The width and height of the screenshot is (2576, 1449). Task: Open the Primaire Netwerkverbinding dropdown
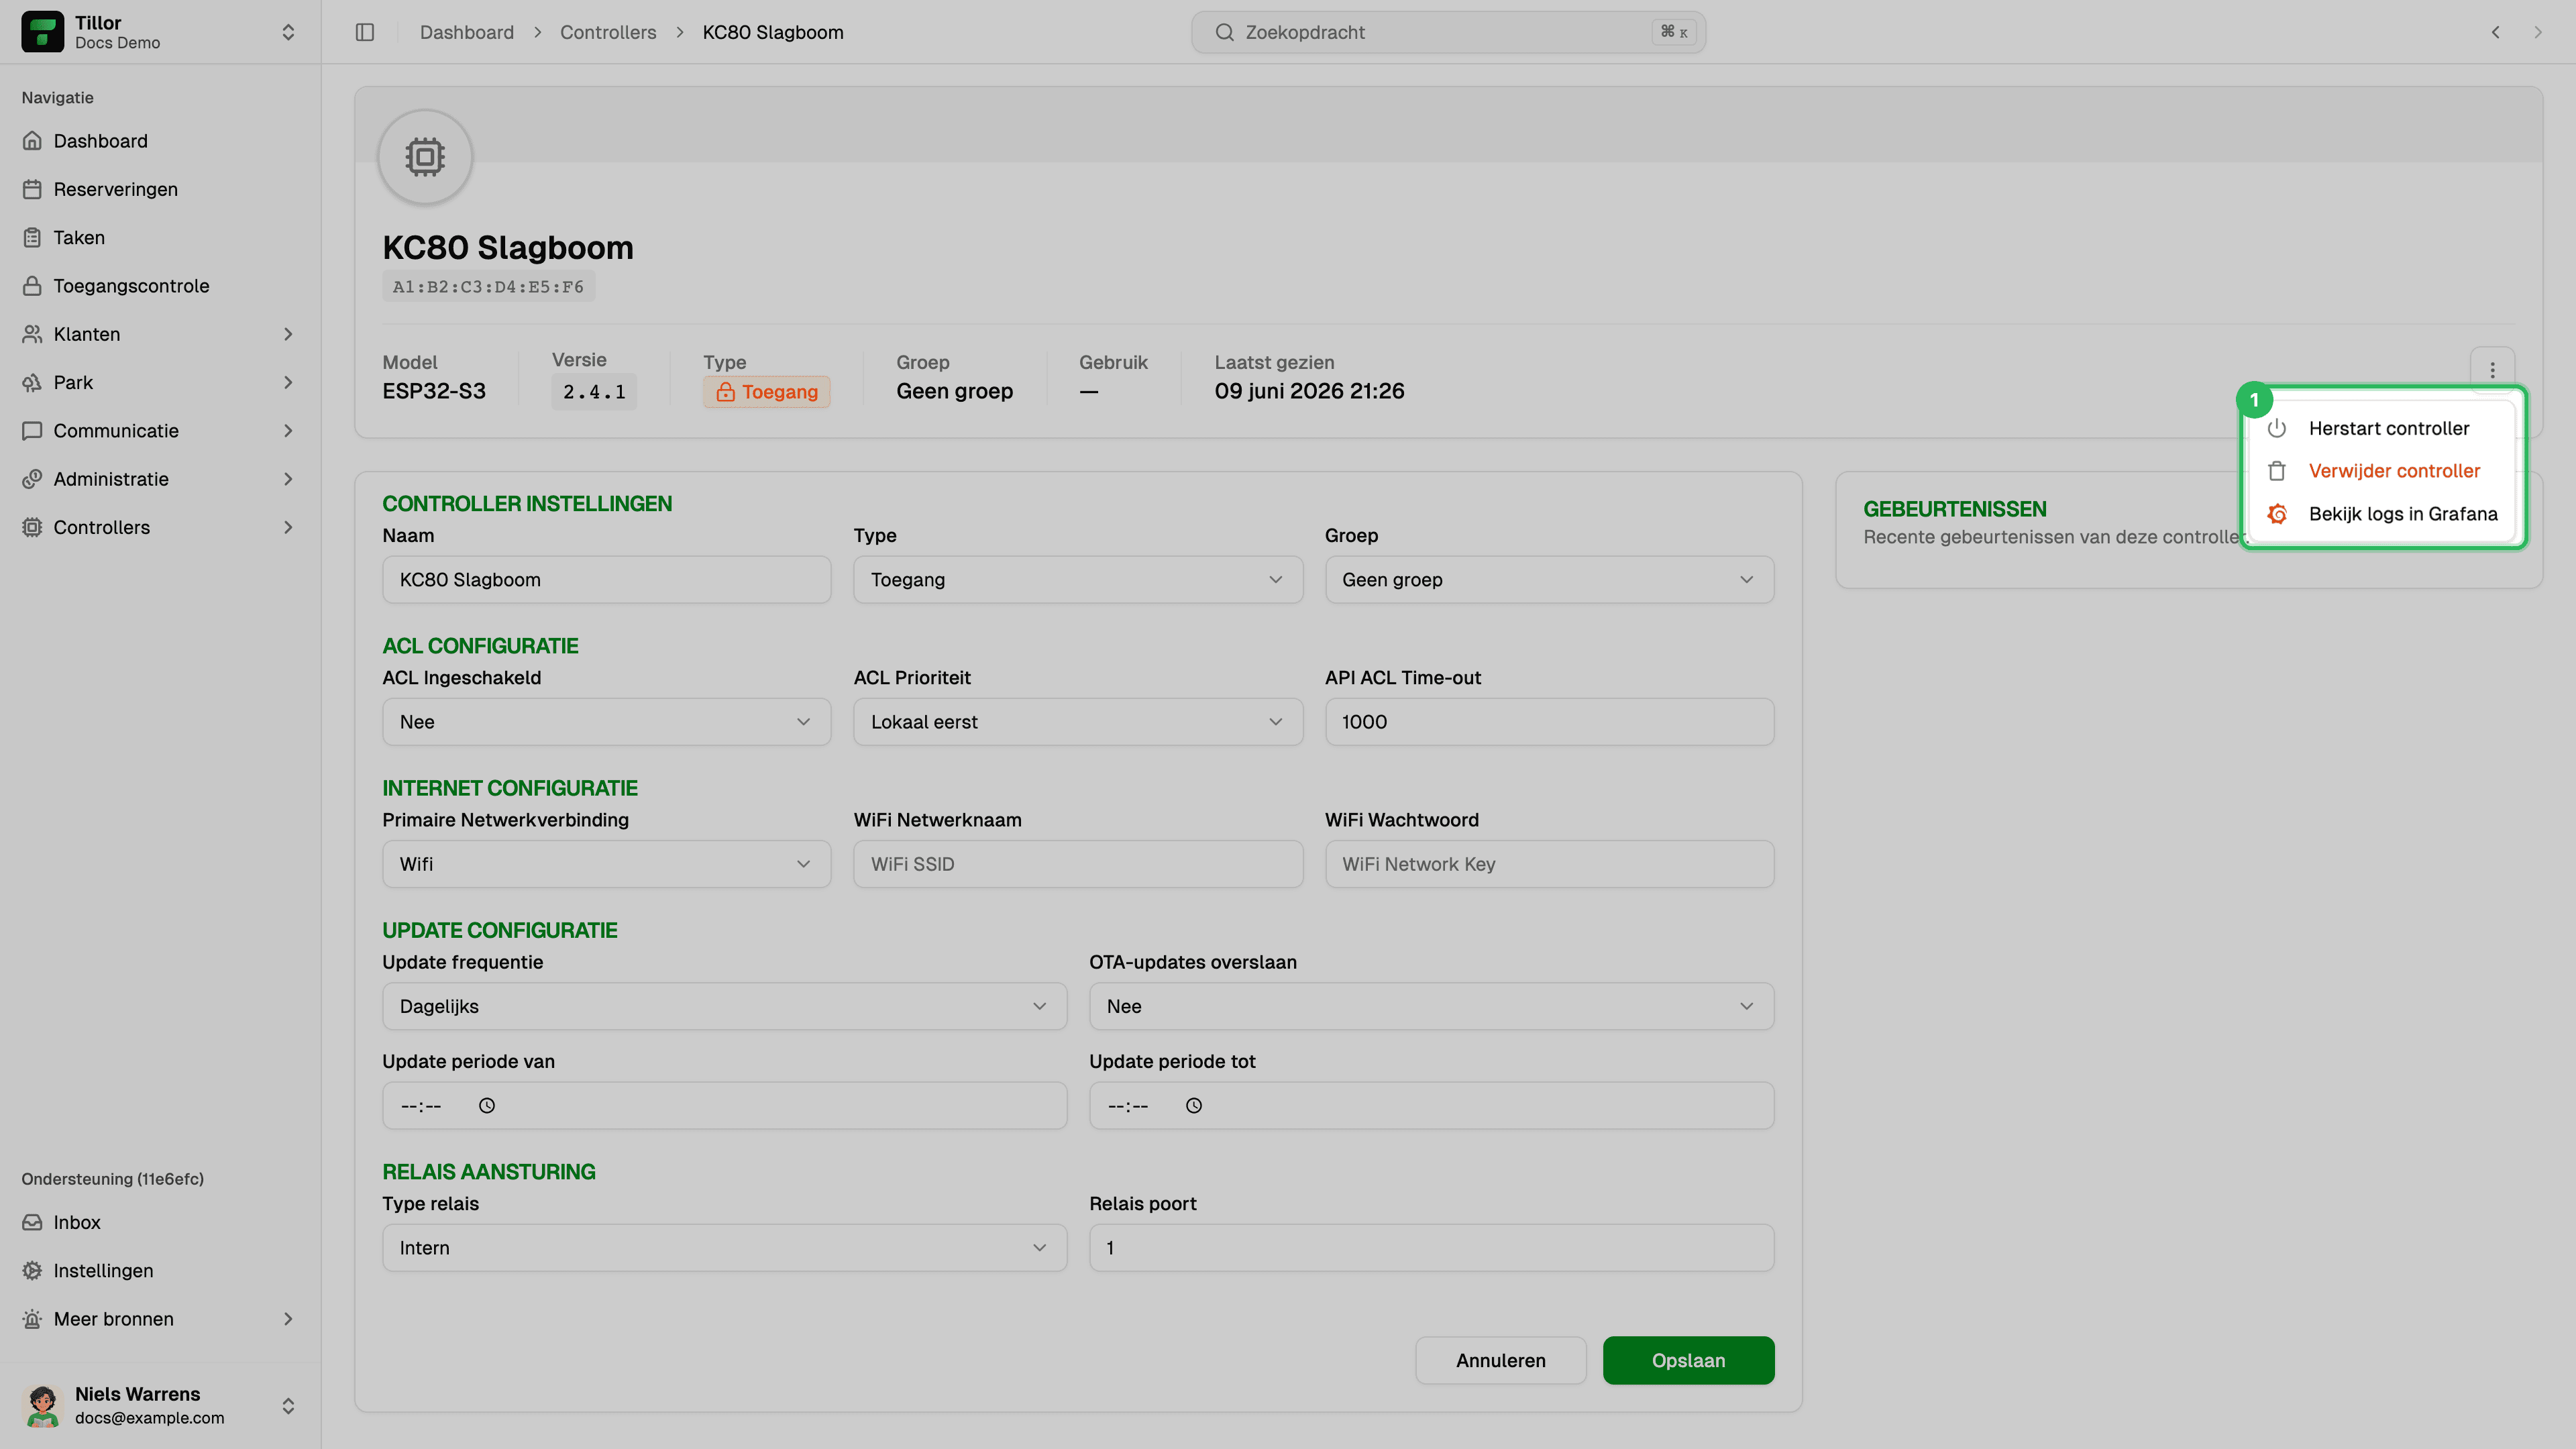[606, 864]
